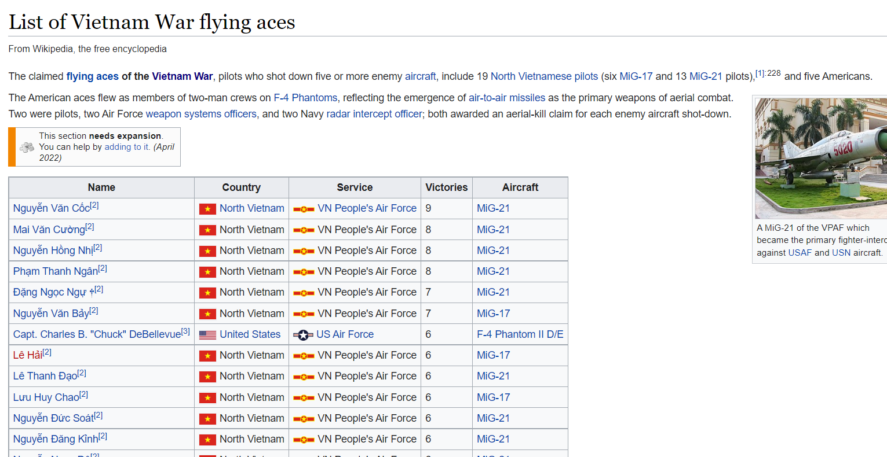The image size is (887, 457).
Task: Click the needs expansion notice icon
Action: [27, 147]
